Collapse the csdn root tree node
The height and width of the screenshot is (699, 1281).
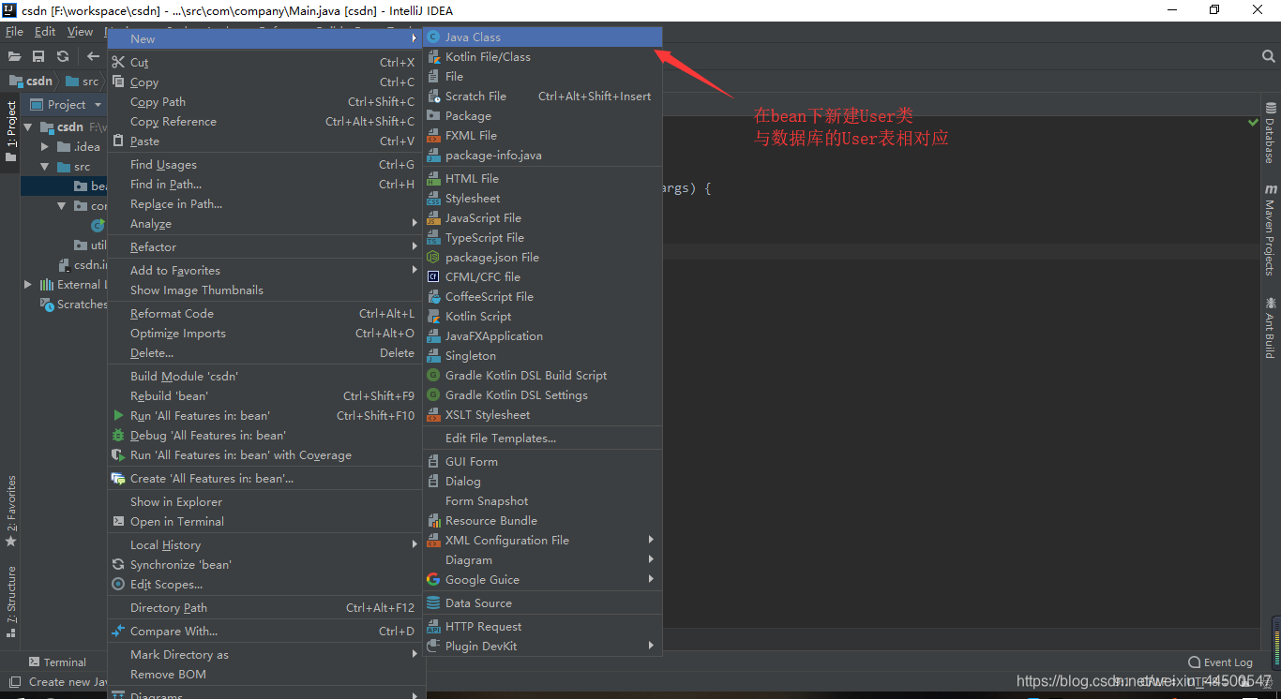[28, 126]
